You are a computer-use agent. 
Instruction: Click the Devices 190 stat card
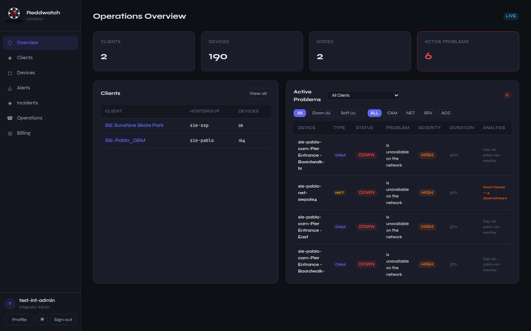252,51
